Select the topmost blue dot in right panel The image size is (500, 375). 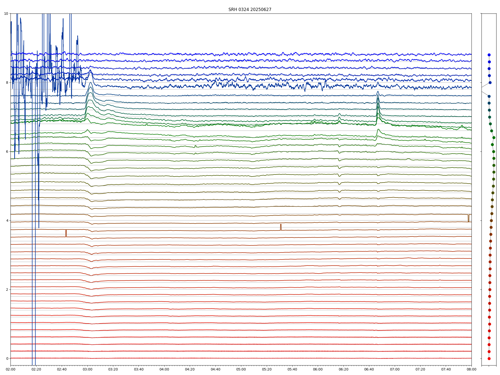(489, 55)
